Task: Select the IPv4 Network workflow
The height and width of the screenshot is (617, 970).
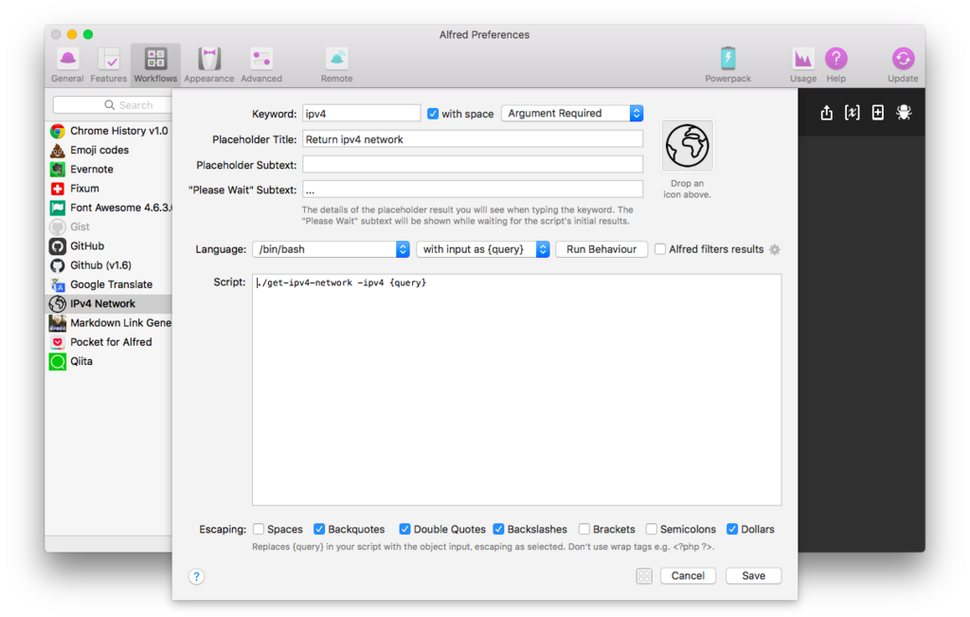Action: click(109, 303)
